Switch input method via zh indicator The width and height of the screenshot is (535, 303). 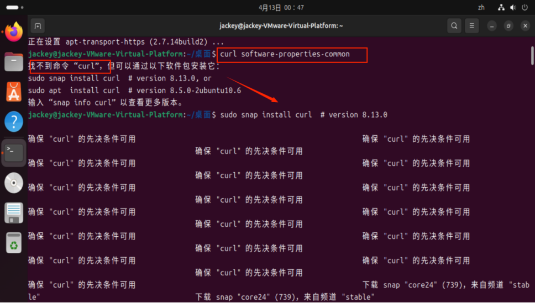tap(481, 8)
